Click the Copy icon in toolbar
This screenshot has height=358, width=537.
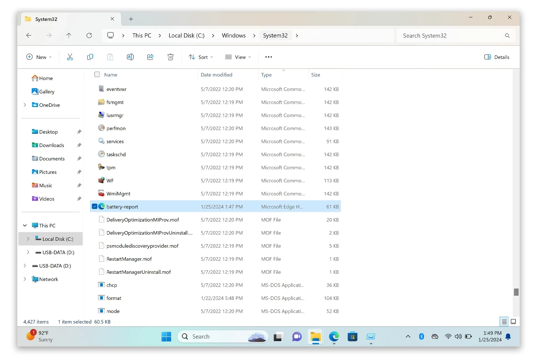(x=90, y=57)
